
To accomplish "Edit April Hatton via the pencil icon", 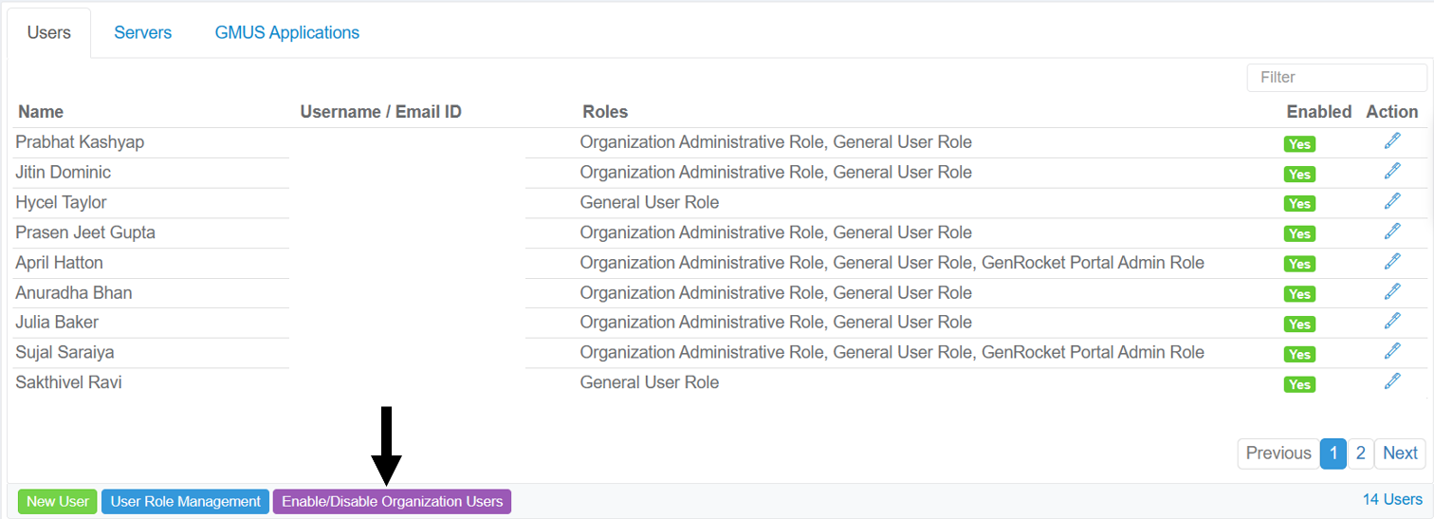I will click(x=1391, y=262).
